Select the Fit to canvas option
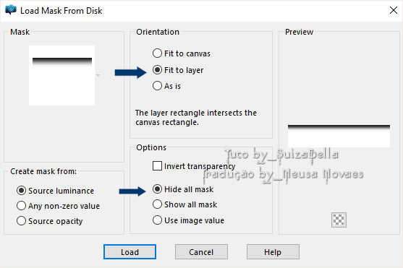This screenshot has height=268, width=403. tap(182, 53)
